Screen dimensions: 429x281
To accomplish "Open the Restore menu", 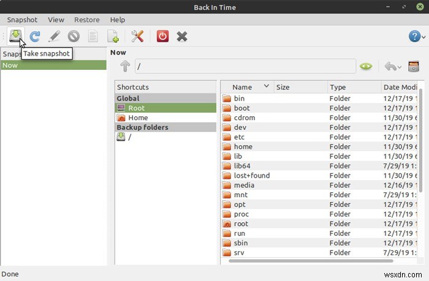I will (x=87, y=20).
